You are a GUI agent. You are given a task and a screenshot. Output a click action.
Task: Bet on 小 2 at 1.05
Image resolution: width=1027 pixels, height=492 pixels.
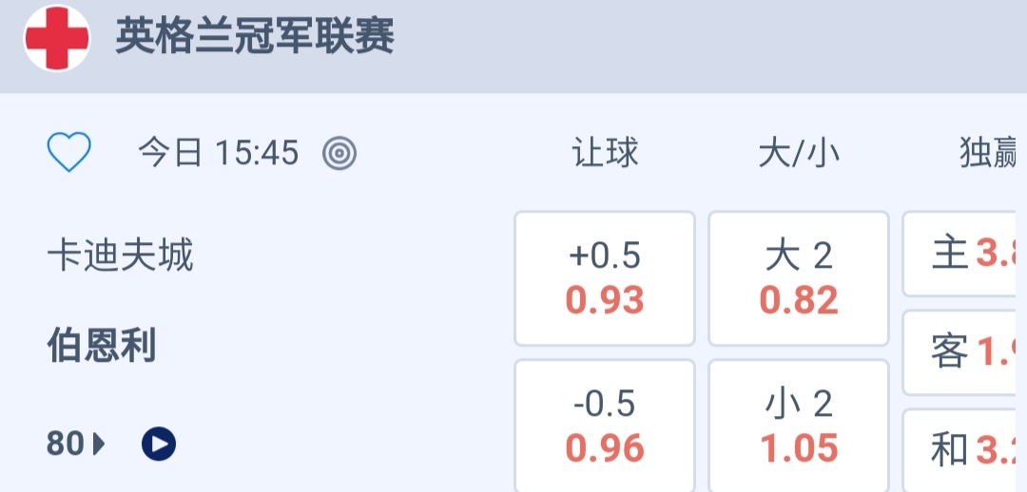(x=799, y=426)
